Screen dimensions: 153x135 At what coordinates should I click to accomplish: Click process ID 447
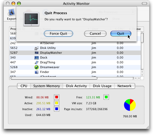[13, 62]
